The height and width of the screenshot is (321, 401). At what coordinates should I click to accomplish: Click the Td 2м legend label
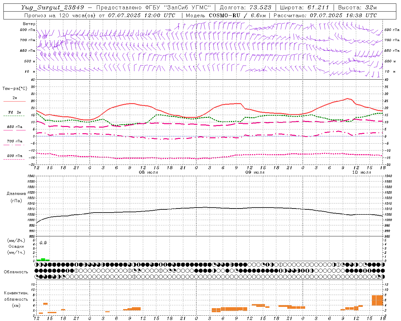[14, 112]
